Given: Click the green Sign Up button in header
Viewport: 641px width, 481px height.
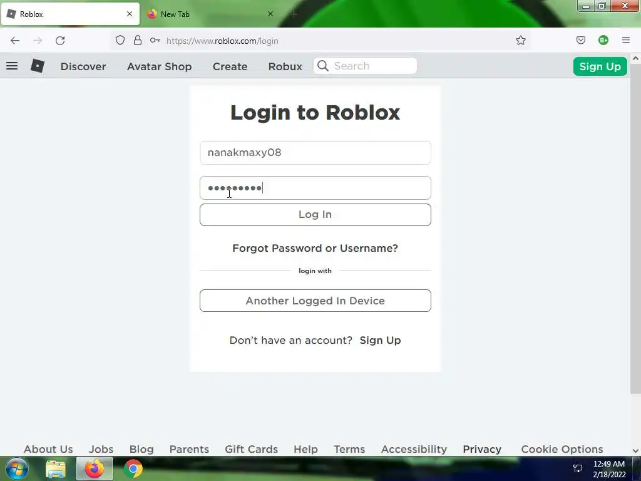Looking at the screenshot, I should click(600, 66).
